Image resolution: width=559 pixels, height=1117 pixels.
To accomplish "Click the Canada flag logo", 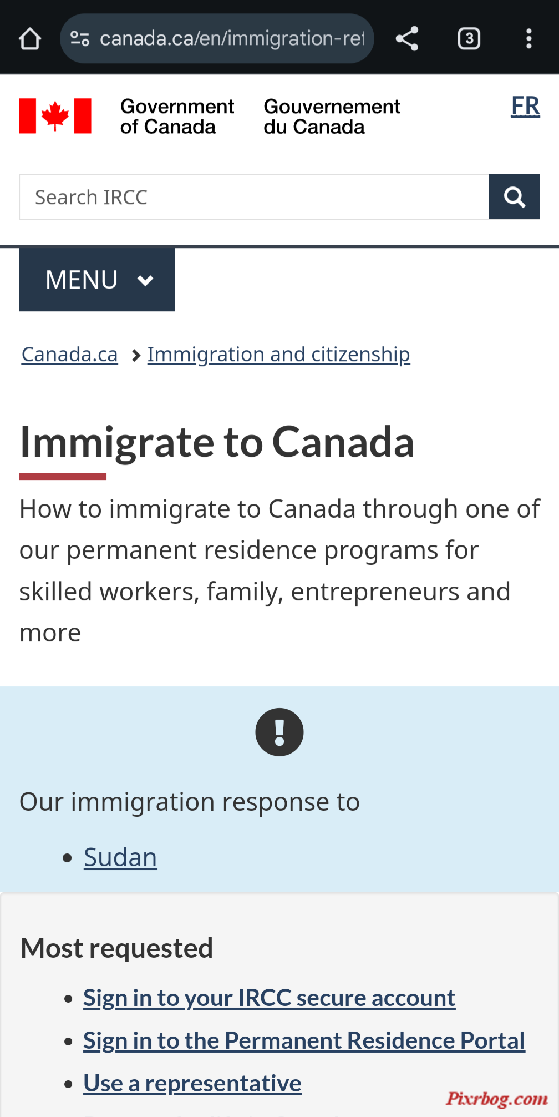I will [x=55, y=116].
